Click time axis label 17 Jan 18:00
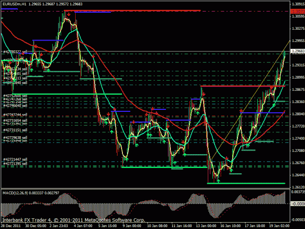The width and height of the screenshot is (305, 229). tap(255, 226)
